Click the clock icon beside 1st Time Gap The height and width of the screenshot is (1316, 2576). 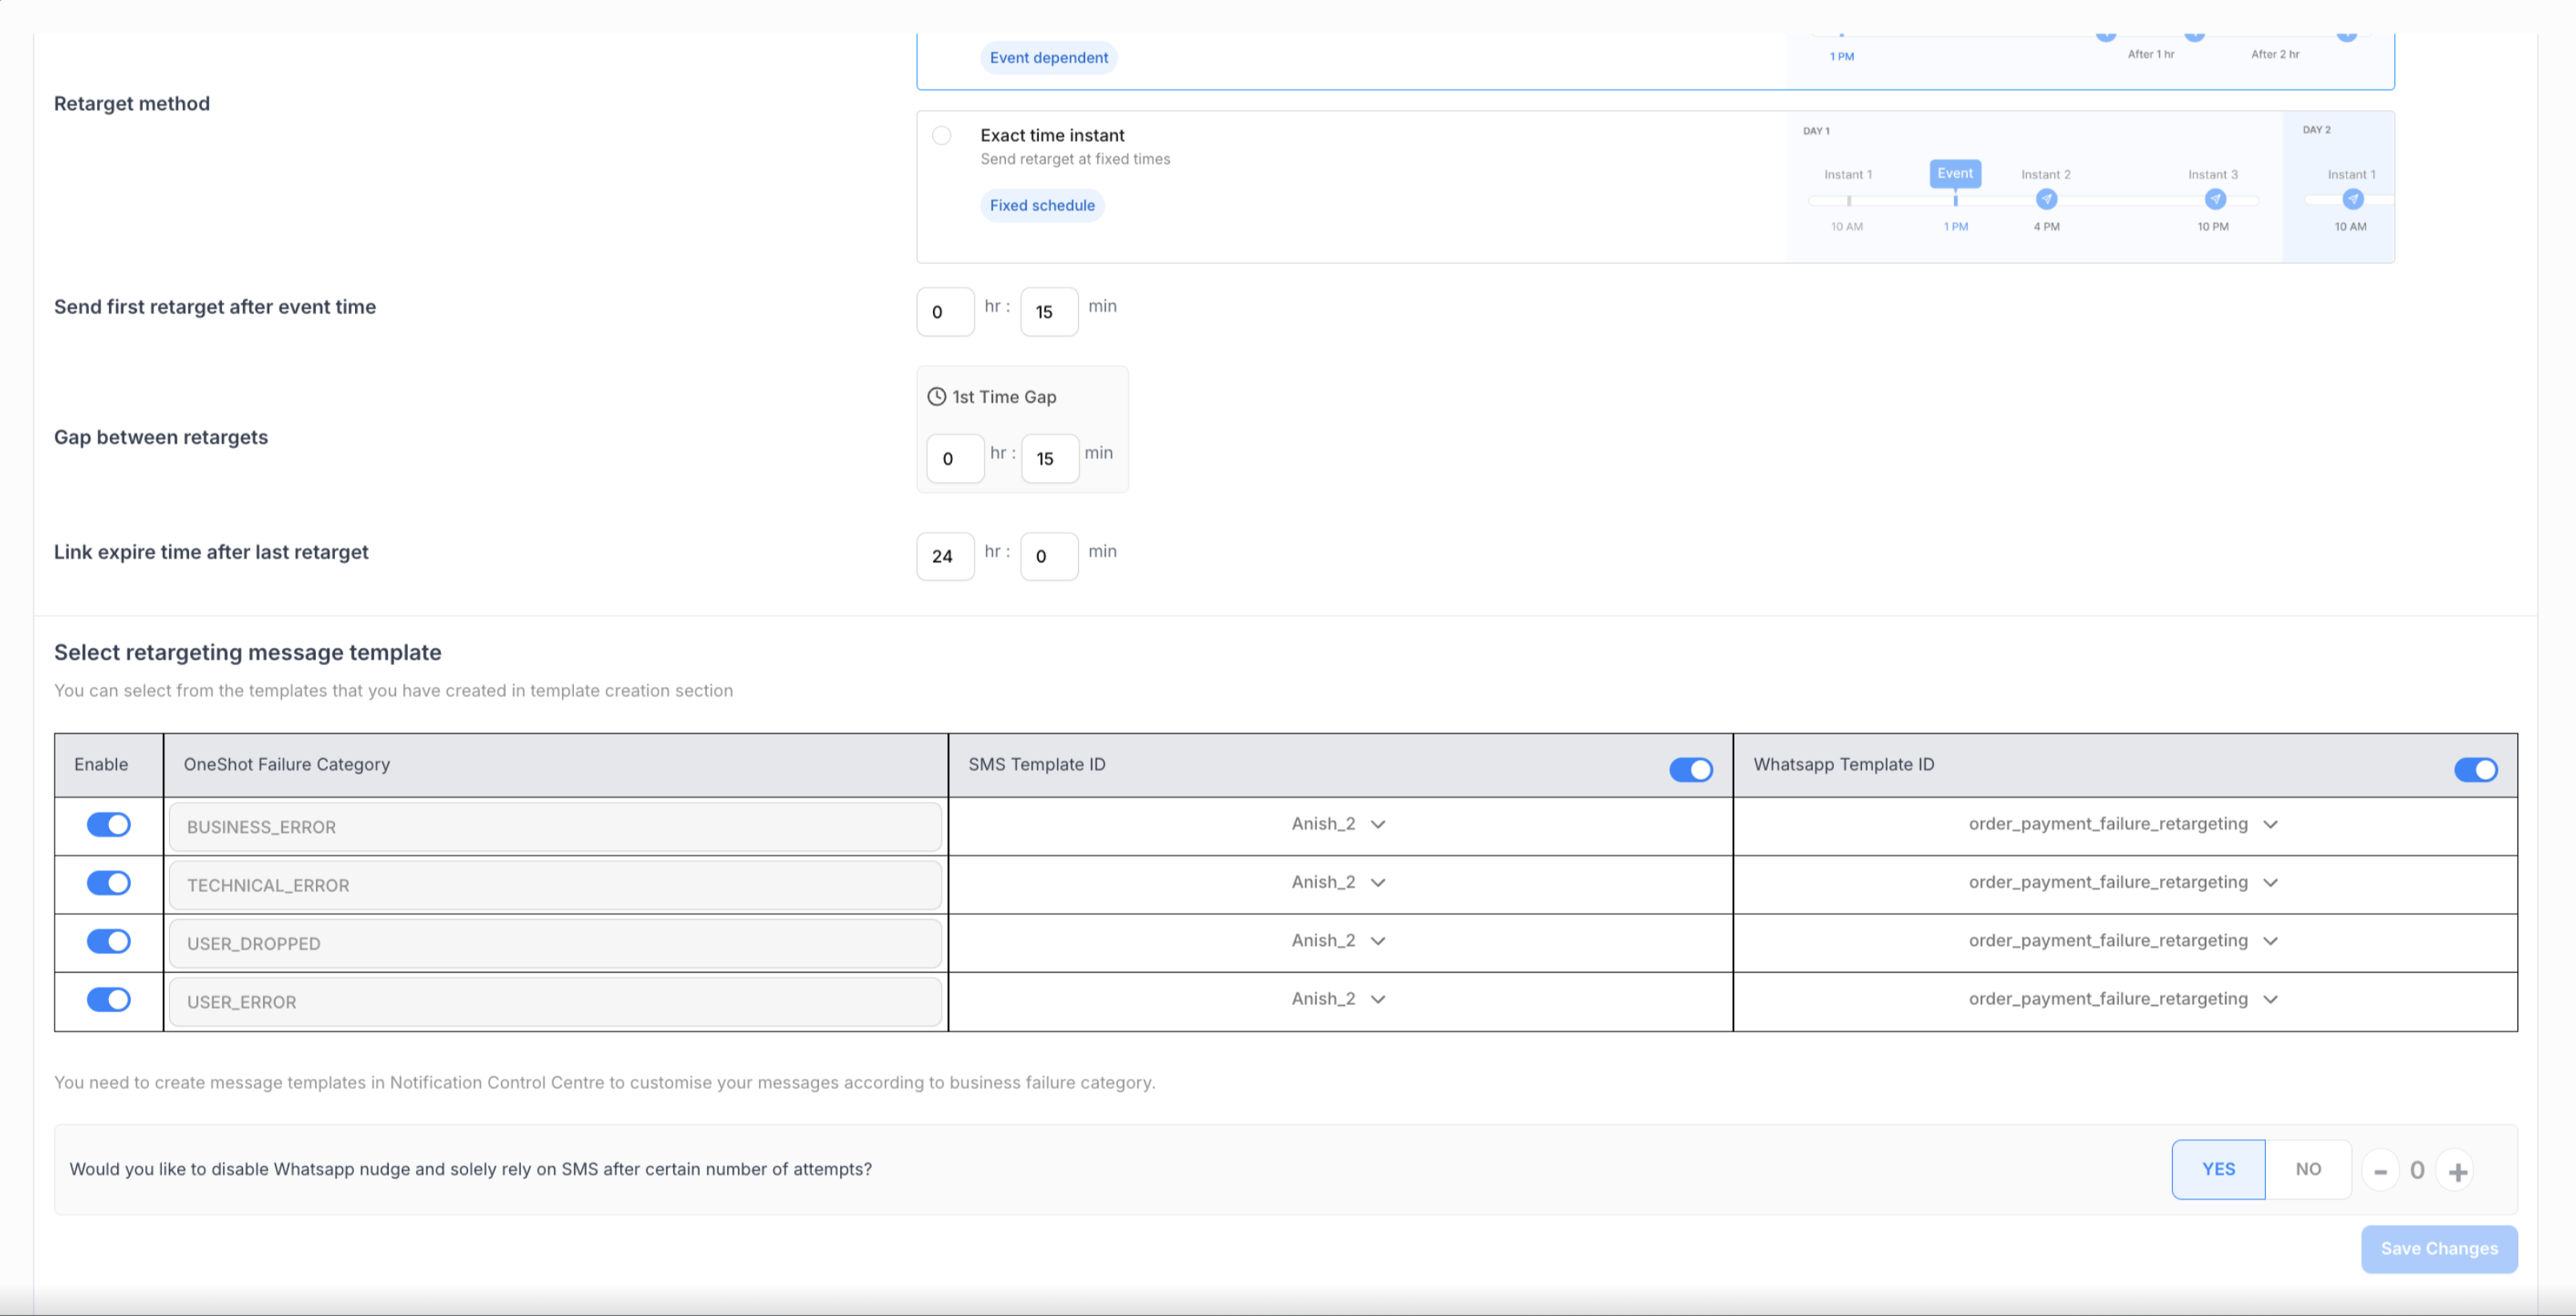tap(936, 396)
